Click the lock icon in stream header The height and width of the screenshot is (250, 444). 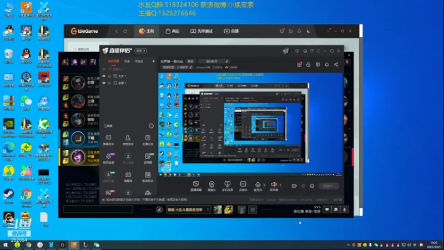click(309, 64)
